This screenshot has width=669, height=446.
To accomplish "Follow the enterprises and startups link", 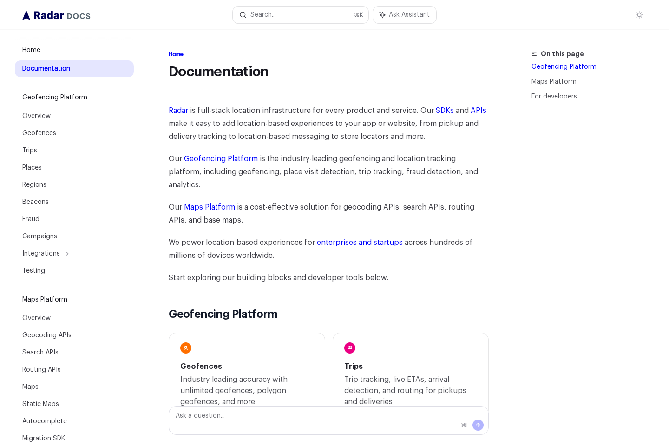I will (x=360, y=242).
